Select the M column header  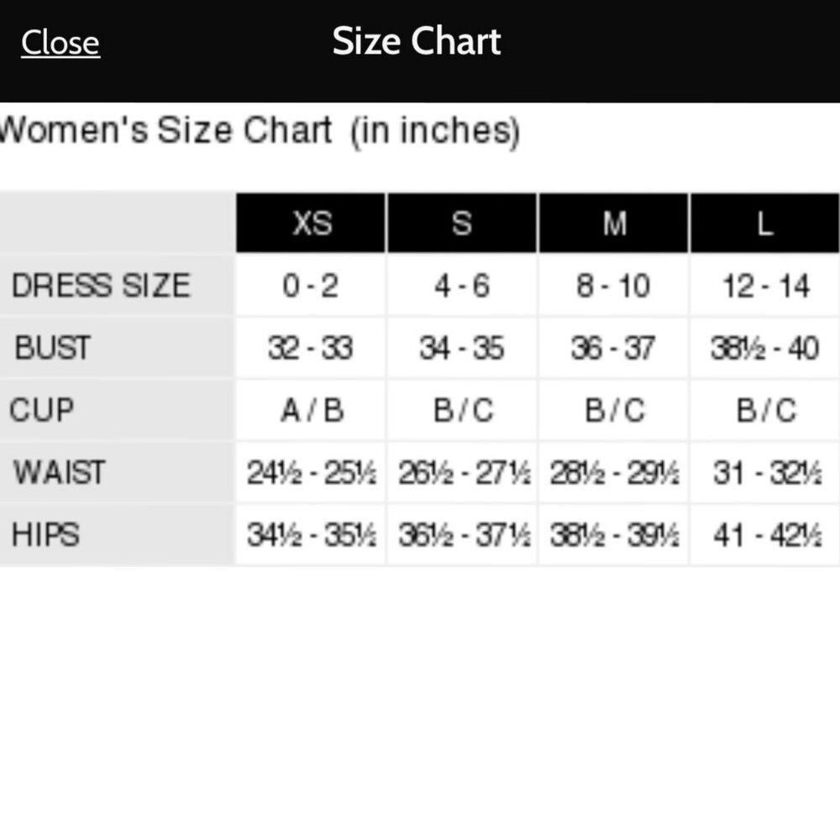(614, 223)
